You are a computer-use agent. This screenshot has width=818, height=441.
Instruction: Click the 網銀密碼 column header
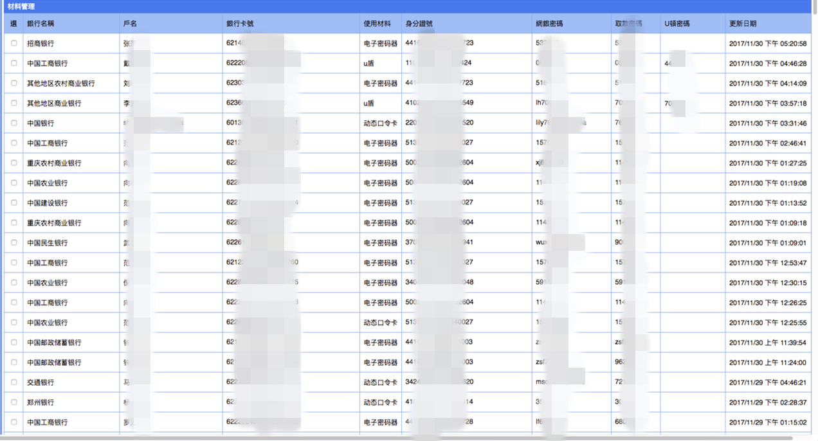click(549, 24)
